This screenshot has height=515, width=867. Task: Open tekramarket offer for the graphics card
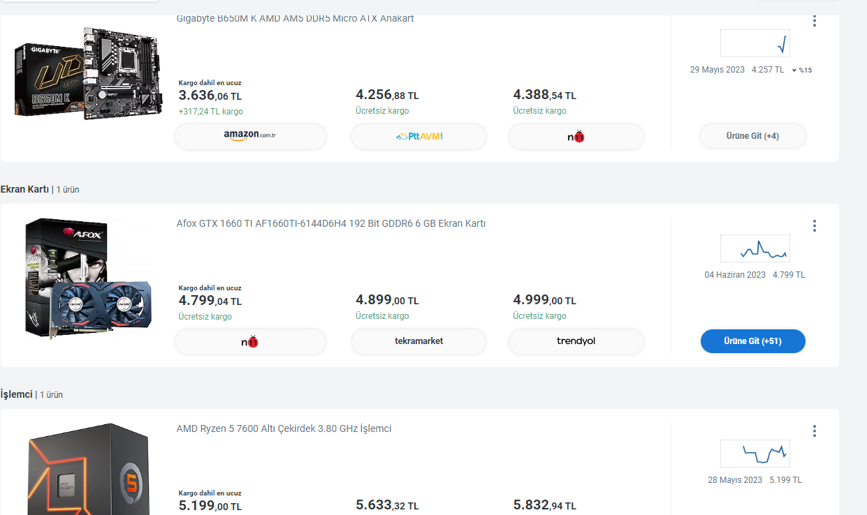(418, 341)
